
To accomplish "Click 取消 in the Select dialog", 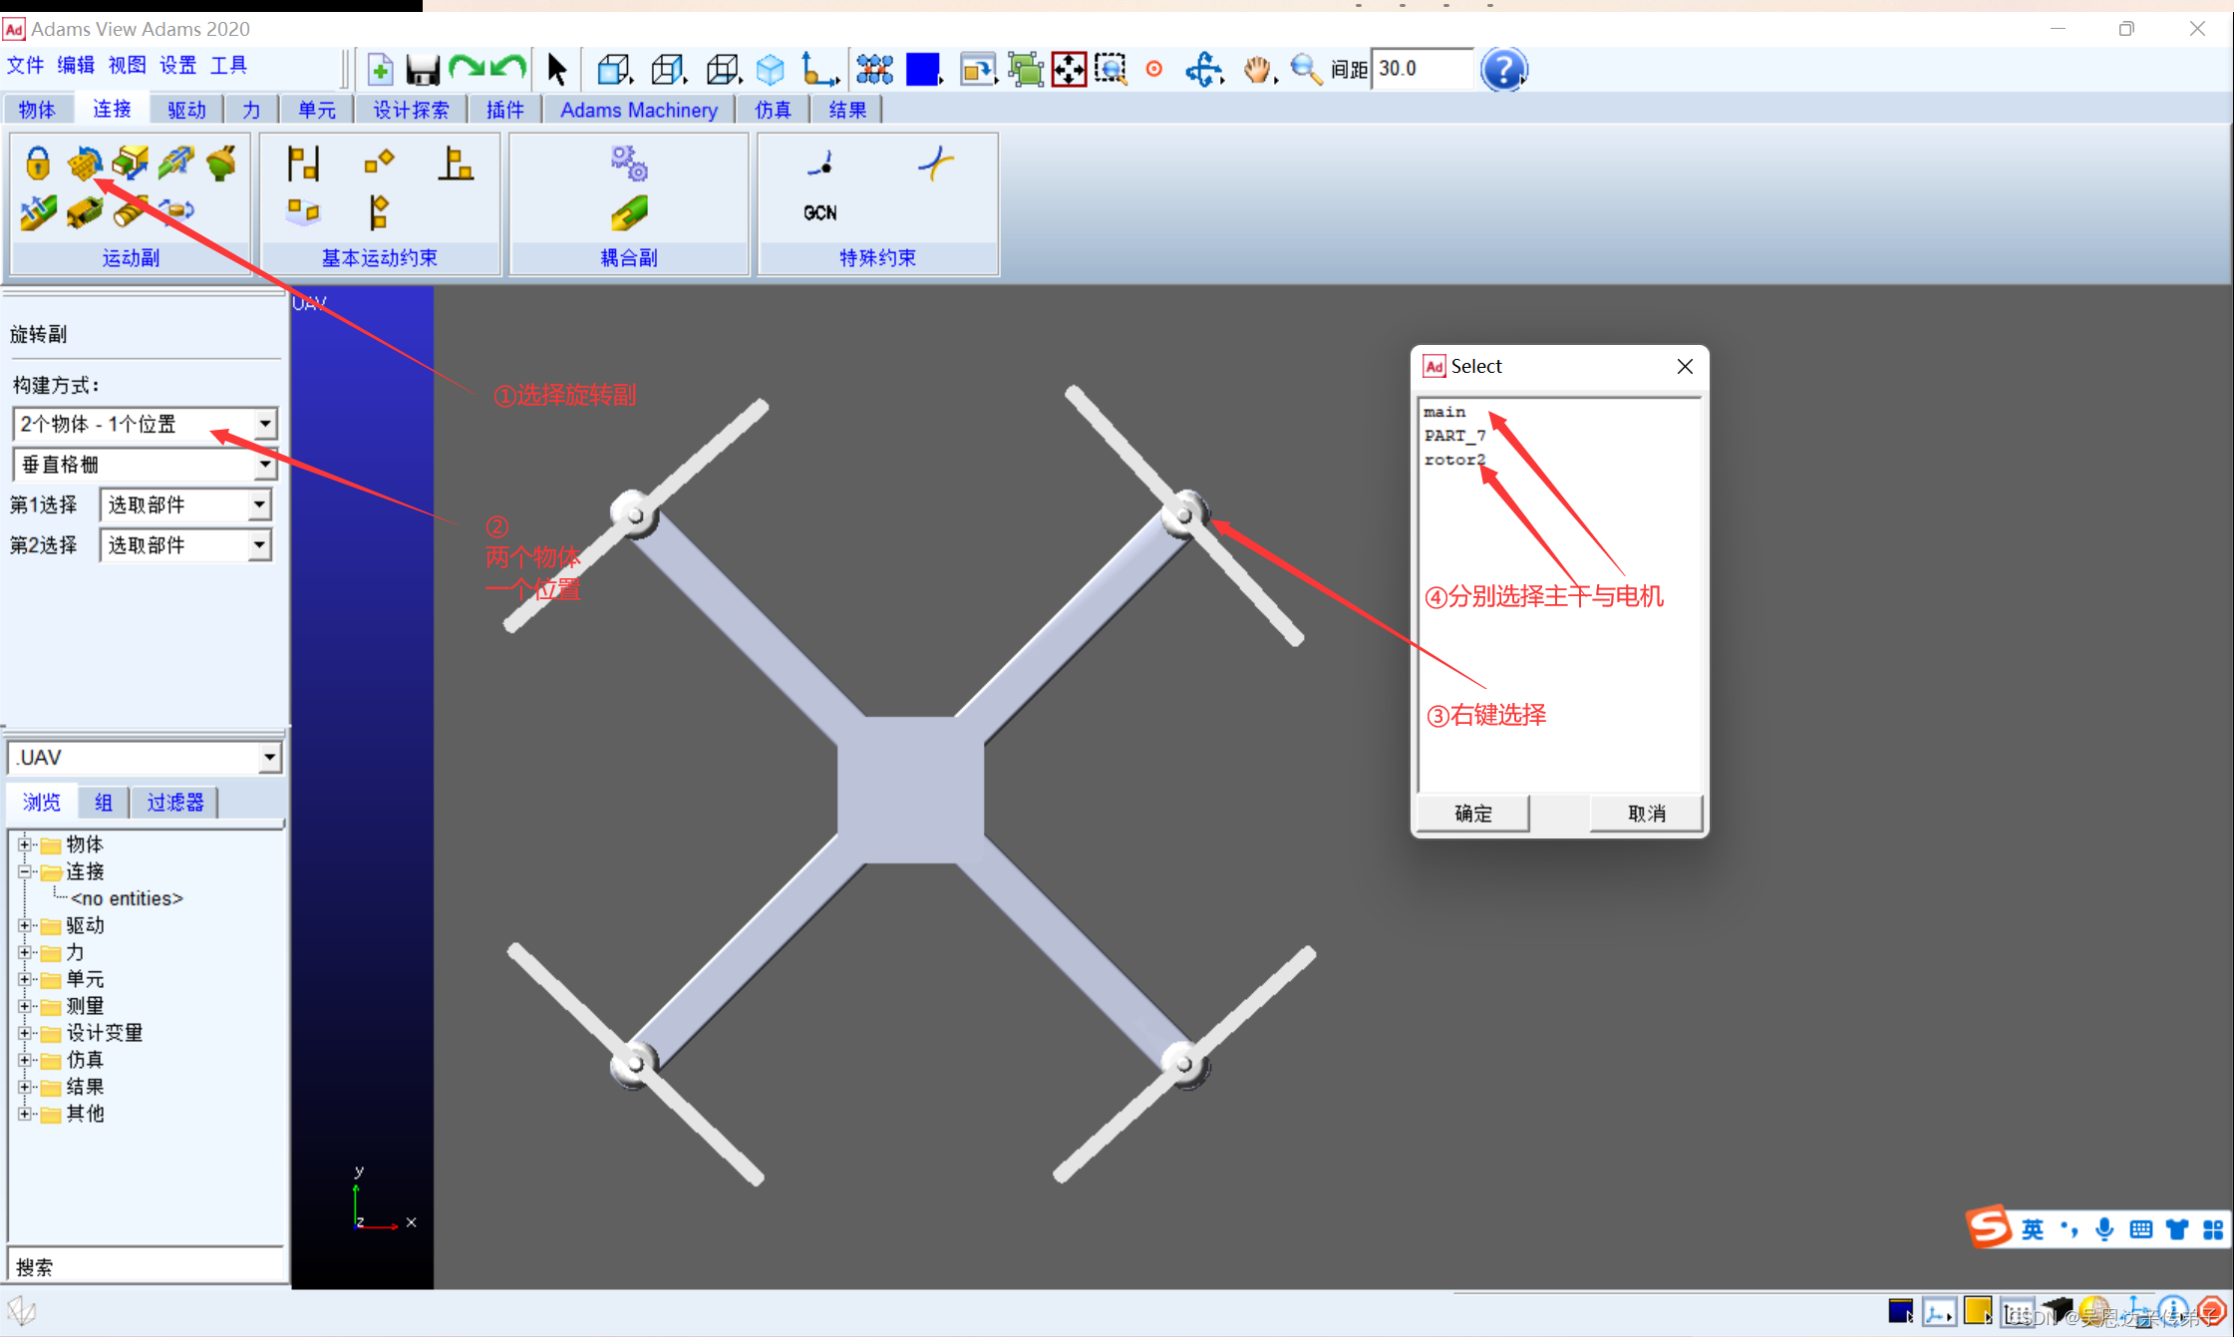I will [1646, 814].
